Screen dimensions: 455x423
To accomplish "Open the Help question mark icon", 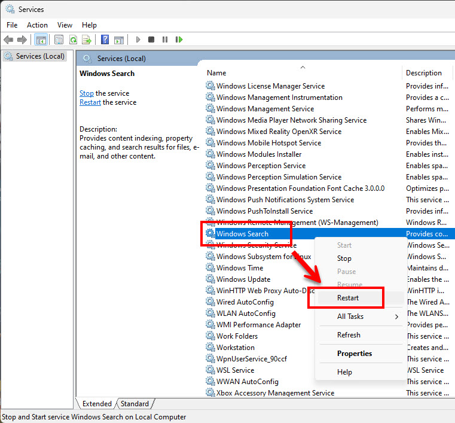I will (x=105, y=39).
